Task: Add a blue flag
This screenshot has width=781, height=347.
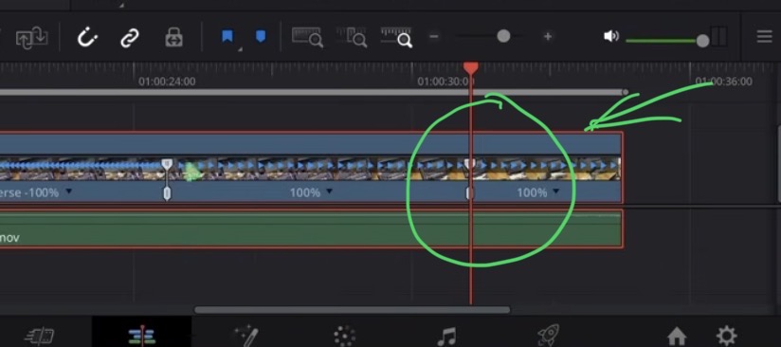Action: 227,36
